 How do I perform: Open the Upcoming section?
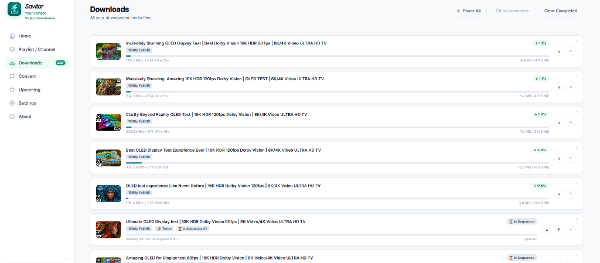tap(37, 90)
